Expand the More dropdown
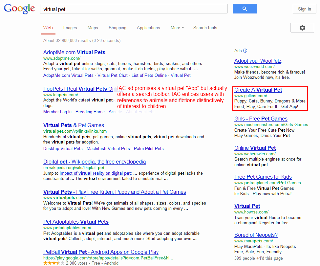 coord(177,28)
